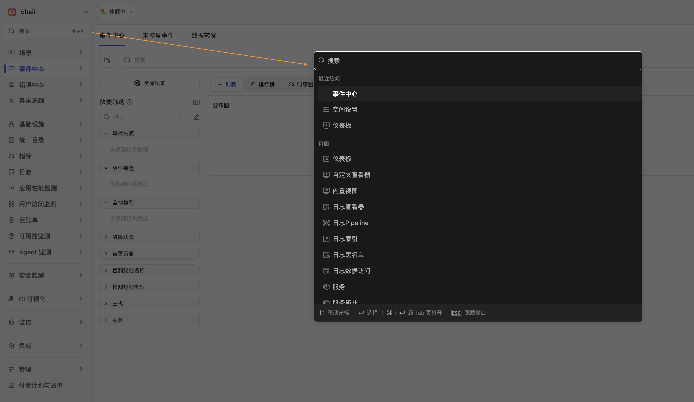Click the Agent 监测 icon in sidebar
This screenshot has height=402, width=694.
click(11, 252)
